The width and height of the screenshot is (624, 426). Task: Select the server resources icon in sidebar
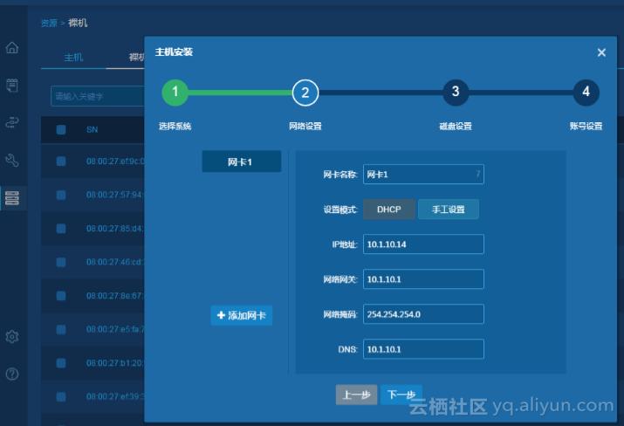click(x=12, y=198)
